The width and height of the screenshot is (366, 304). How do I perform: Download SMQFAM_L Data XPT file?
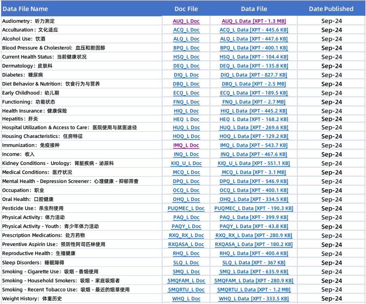tap(254, 281)
